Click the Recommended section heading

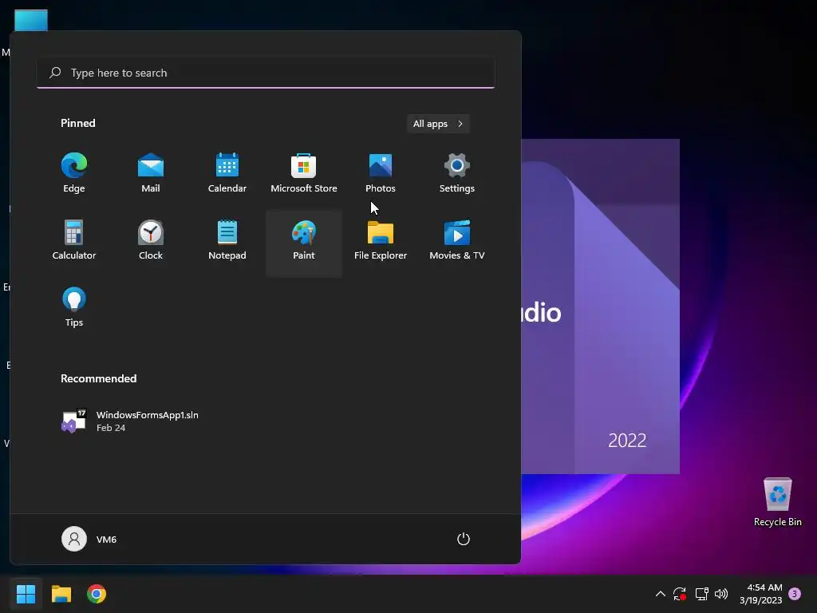point(98,378)
